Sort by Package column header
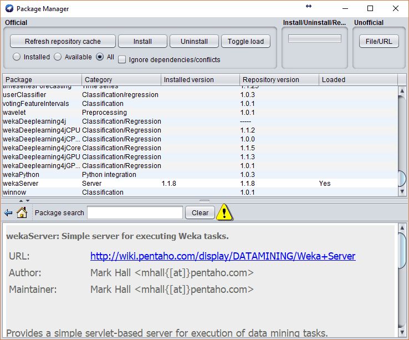 click(x=42, y=80)
